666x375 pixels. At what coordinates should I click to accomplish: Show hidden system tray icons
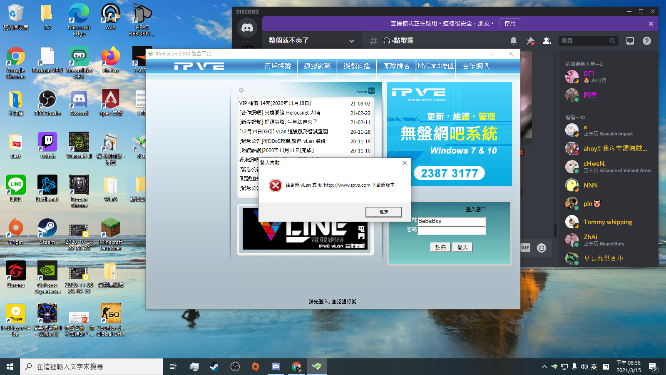[544, 367]
